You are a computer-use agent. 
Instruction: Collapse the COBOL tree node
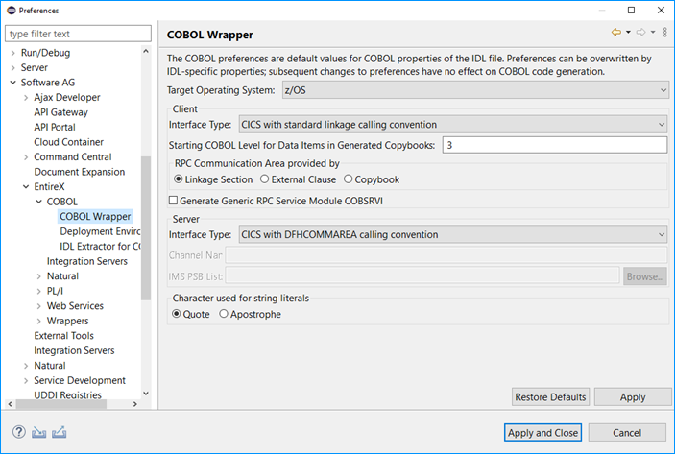(x=38, y=202)
